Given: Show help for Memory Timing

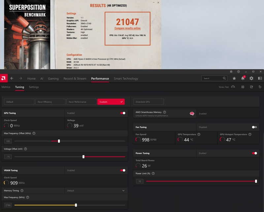Looking at the screenshot, I should (22, 191).
